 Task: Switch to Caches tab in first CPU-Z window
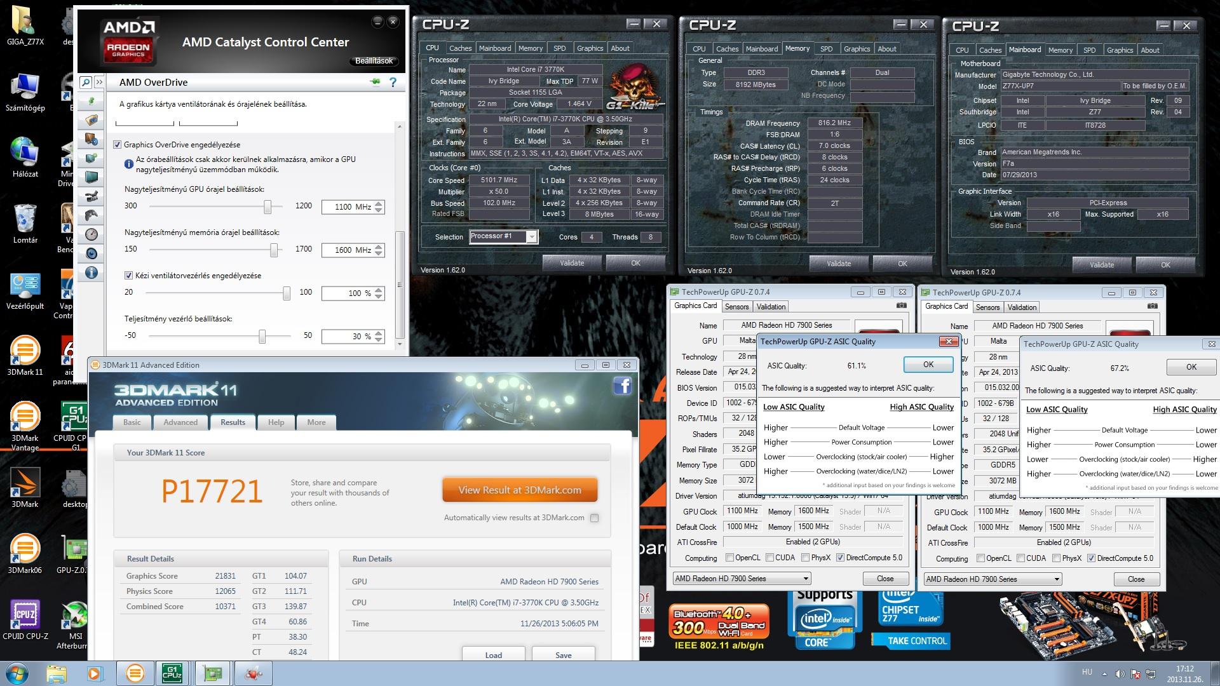(x=460, y=48)
